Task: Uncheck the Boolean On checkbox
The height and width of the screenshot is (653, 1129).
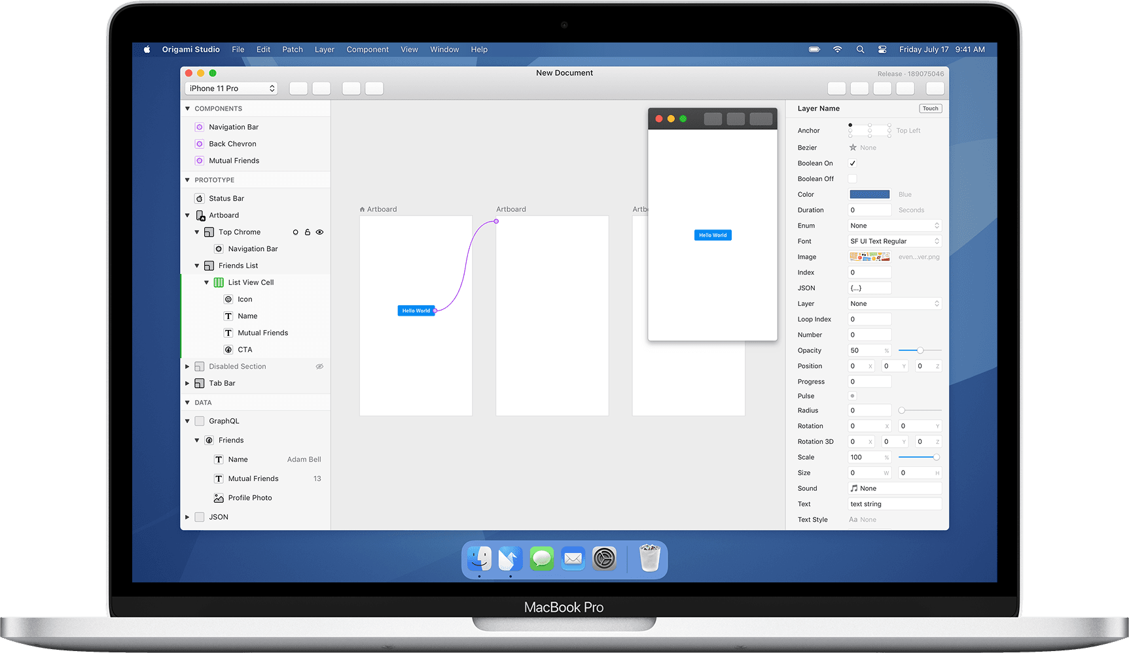Action: point(853,163)
